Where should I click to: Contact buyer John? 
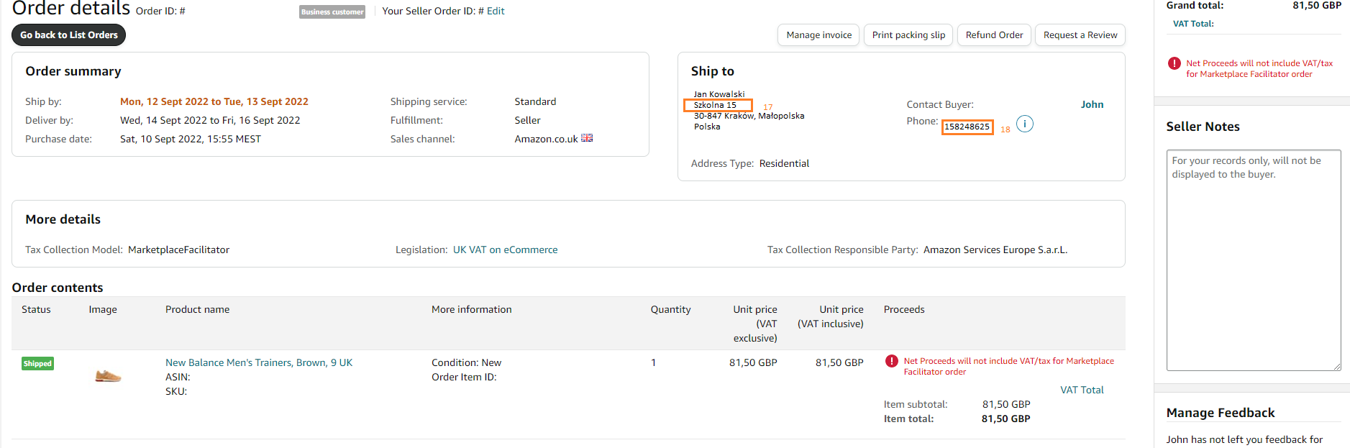[1092, 104]
